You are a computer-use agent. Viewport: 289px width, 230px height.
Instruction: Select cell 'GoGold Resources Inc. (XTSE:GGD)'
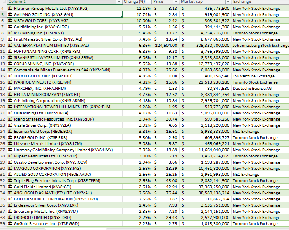pos(65,223)
